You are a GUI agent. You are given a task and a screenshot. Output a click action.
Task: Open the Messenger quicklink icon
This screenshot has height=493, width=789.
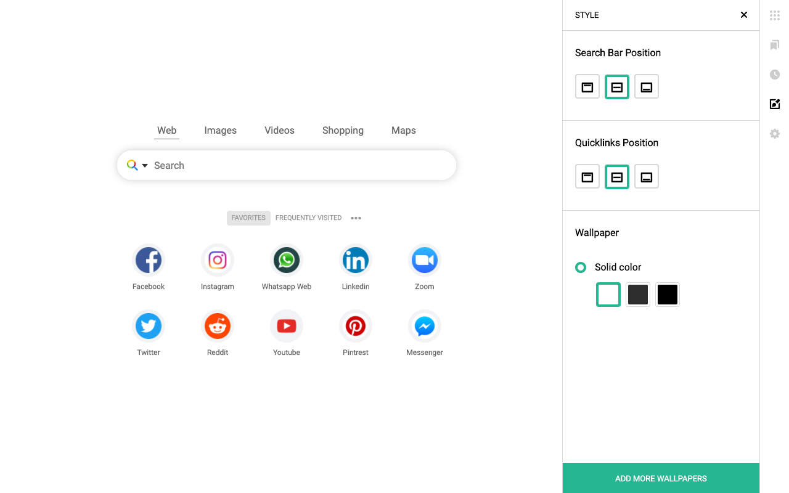tap(425, 326)
